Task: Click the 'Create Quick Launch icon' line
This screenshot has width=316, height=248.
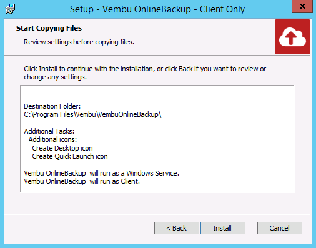Action: [x=70, y=156]
